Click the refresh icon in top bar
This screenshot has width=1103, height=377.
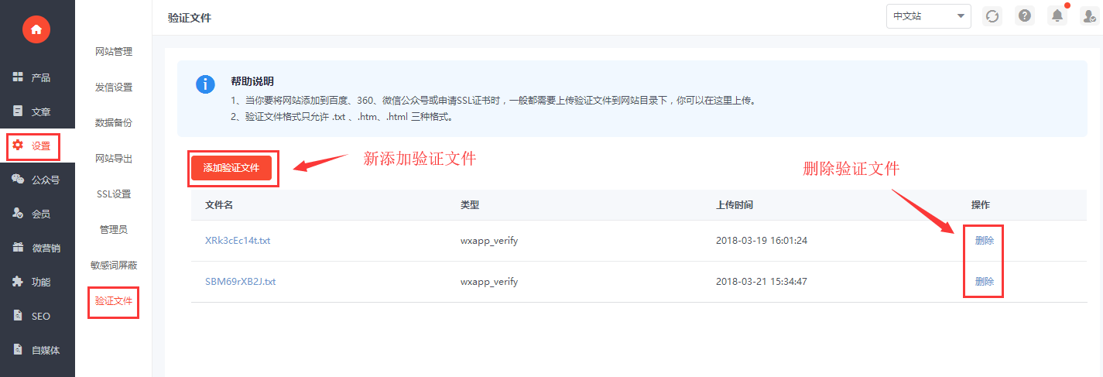pos(992,16)
